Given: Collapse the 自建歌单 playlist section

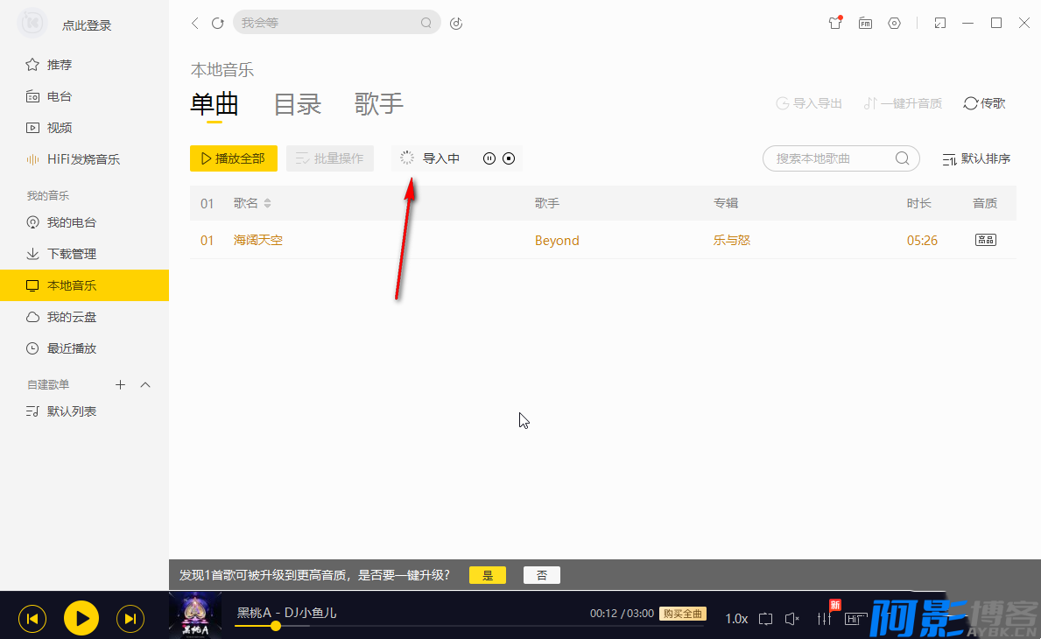Looking at the screenshot, I should pyautogui.click(x=146, y=385).
